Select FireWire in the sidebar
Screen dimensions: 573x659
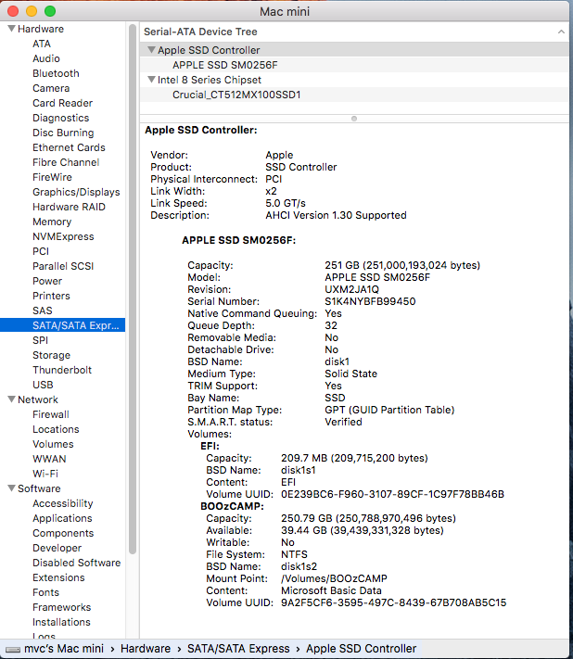52,177
